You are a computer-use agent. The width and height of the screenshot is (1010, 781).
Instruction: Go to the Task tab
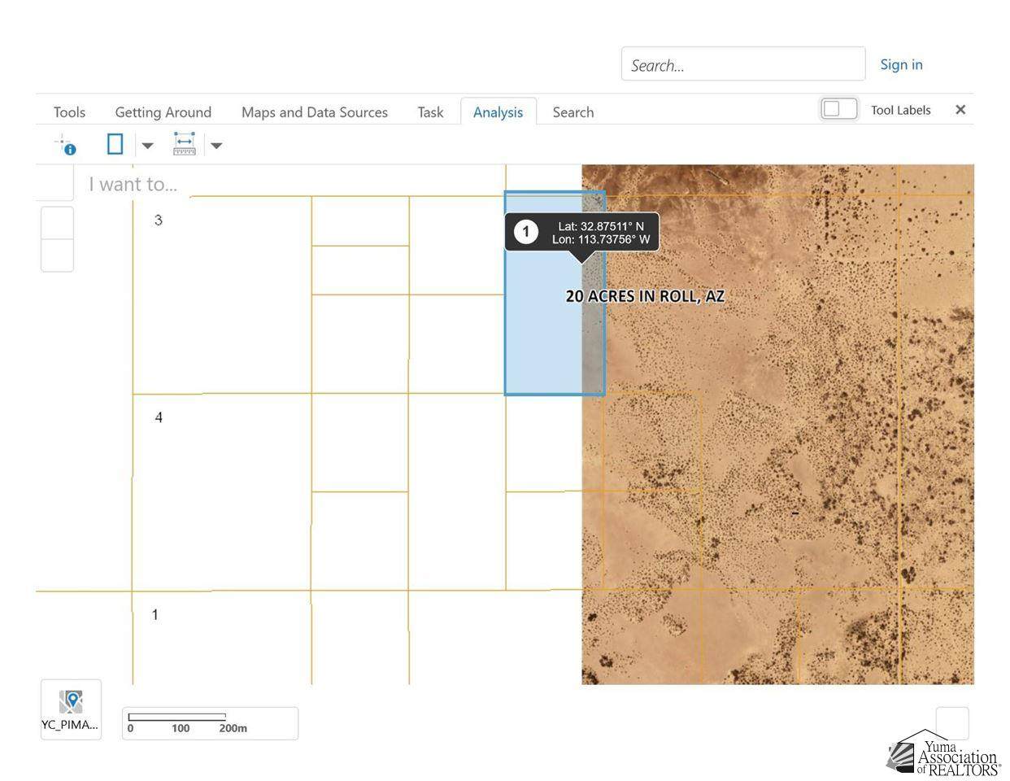[x=430, y=112]
